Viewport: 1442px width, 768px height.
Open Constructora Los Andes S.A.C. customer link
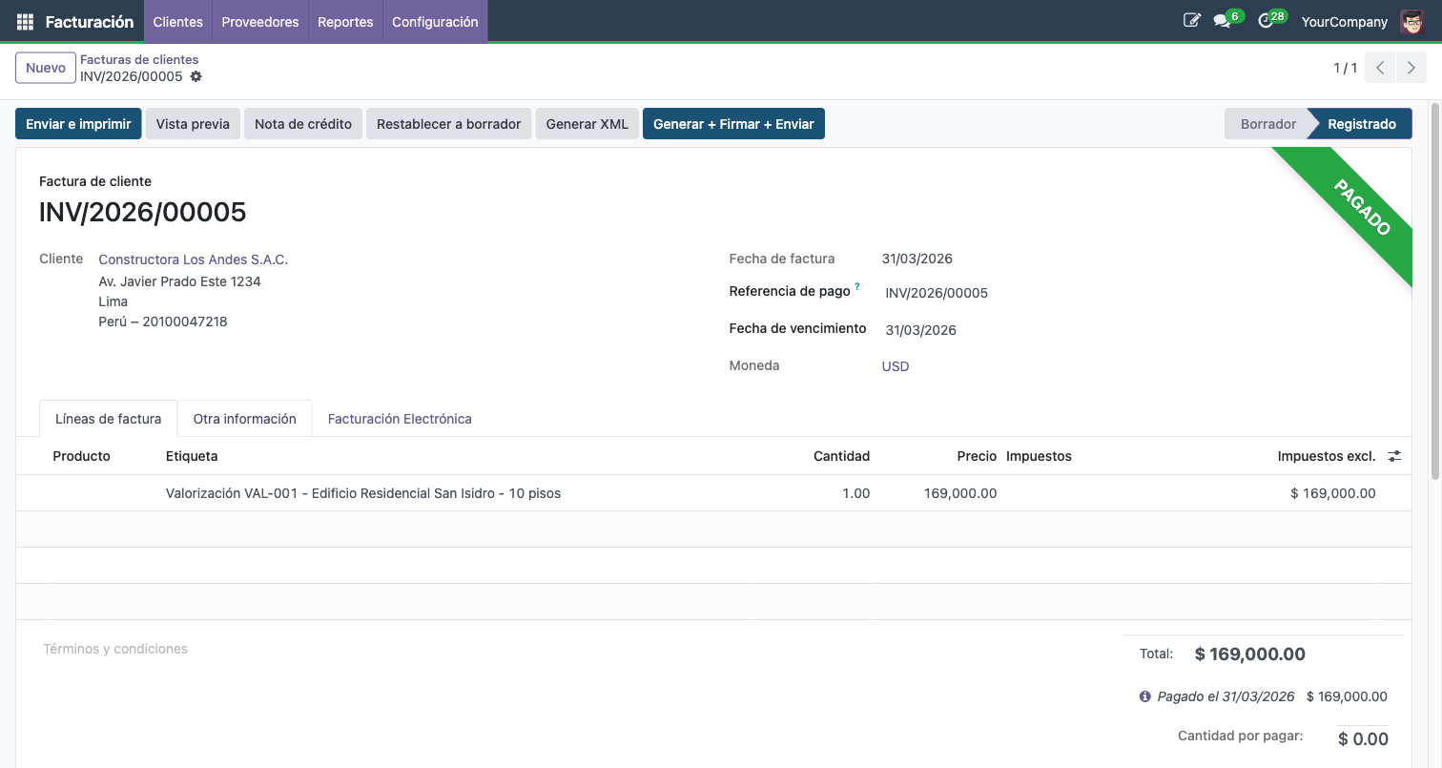[x=193, y=259]
